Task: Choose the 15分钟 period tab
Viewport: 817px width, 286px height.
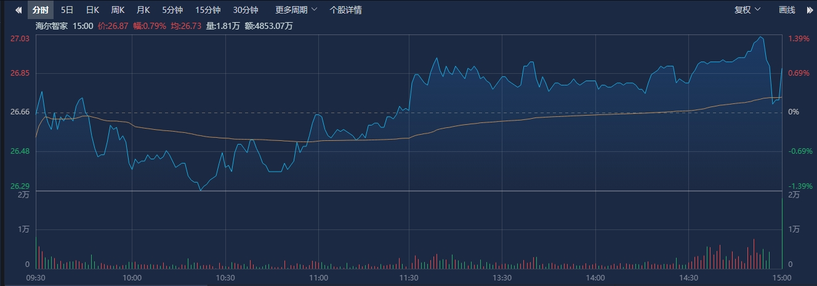Action: pos(207,10)
